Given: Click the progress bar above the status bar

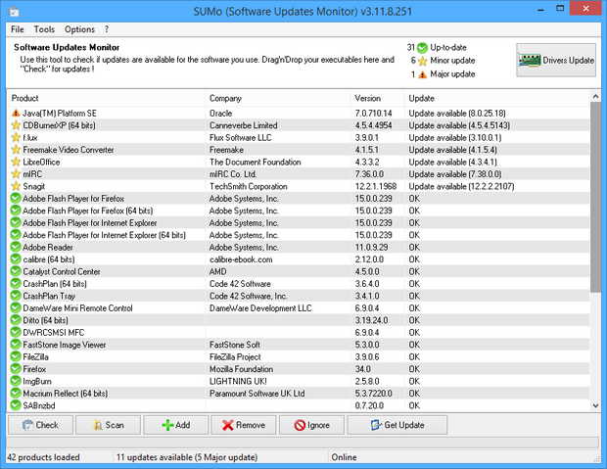Looking at the screenshot, I should [303, 443].
